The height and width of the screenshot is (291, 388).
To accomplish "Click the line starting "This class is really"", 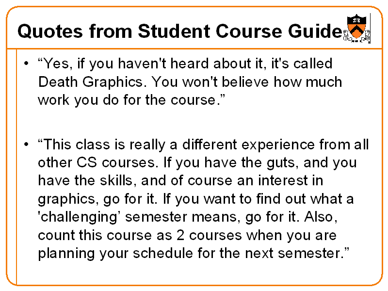I will pos(203,145).
